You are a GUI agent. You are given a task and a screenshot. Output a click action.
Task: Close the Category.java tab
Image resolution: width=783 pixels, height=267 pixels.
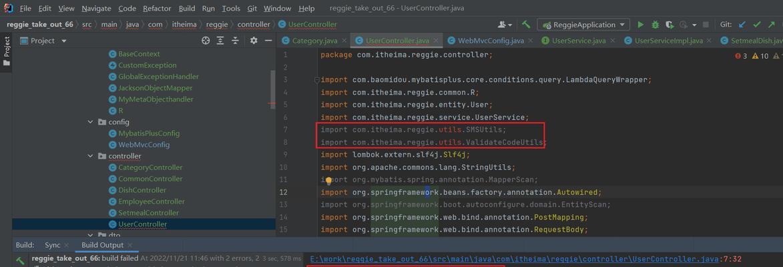click(345, 41)
